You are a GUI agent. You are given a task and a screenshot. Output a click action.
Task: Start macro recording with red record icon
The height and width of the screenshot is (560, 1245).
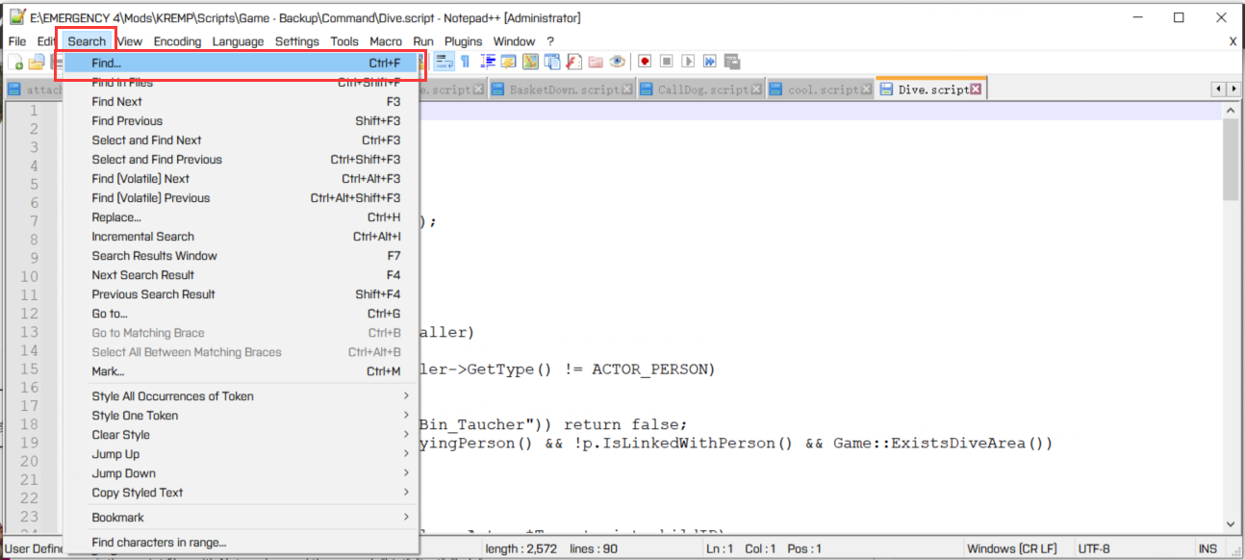coord(645,62)
